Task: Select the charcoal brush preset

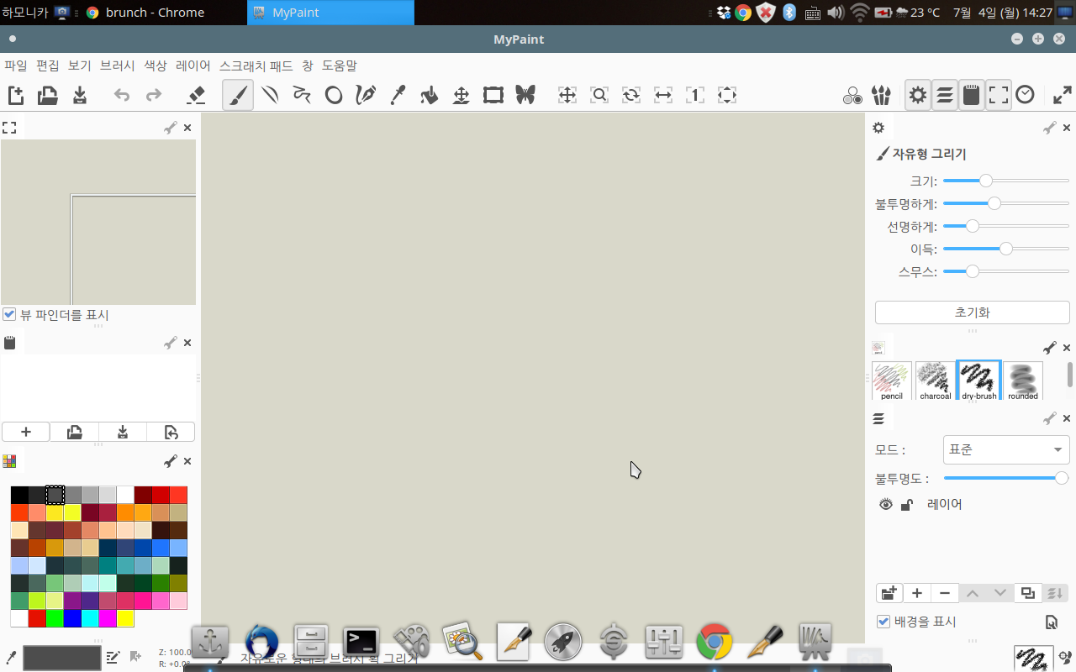Action: pos(935,380)
